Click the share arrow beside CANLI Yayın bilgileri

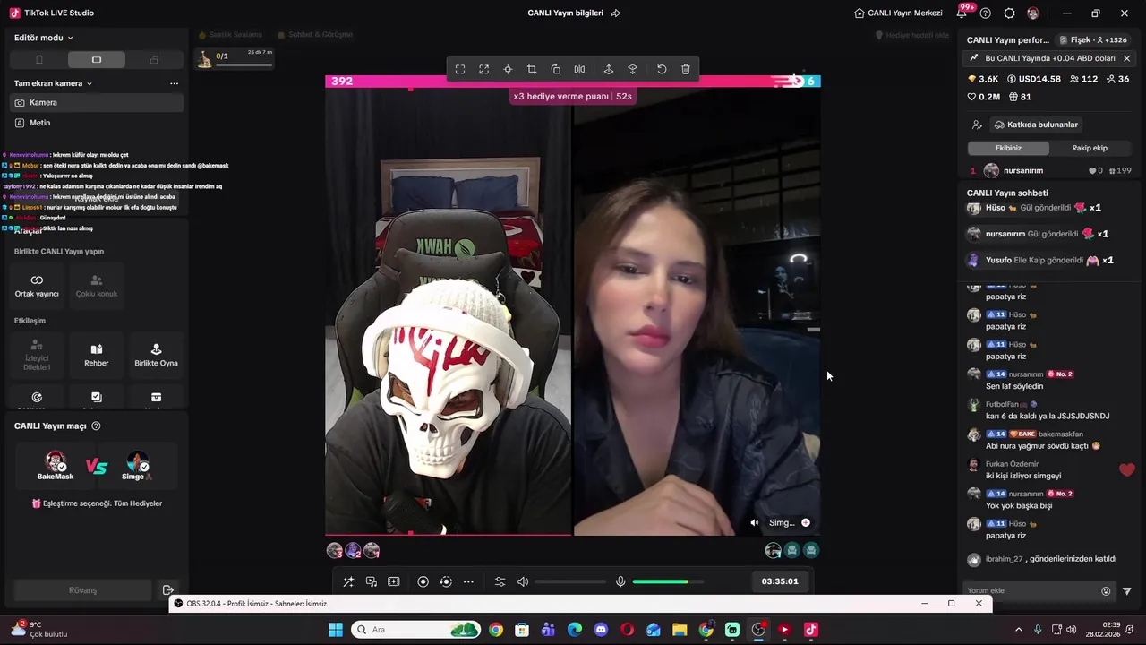tap(616, 13)
